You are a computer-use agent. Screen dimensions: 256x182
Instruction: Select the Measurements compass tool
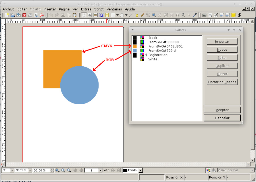pyautogui.click(x=183, y=15)
